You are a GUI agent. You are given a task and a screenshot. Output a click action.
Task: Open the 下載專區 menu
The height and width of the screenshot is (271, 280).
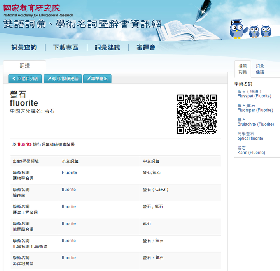pos(66,48)
